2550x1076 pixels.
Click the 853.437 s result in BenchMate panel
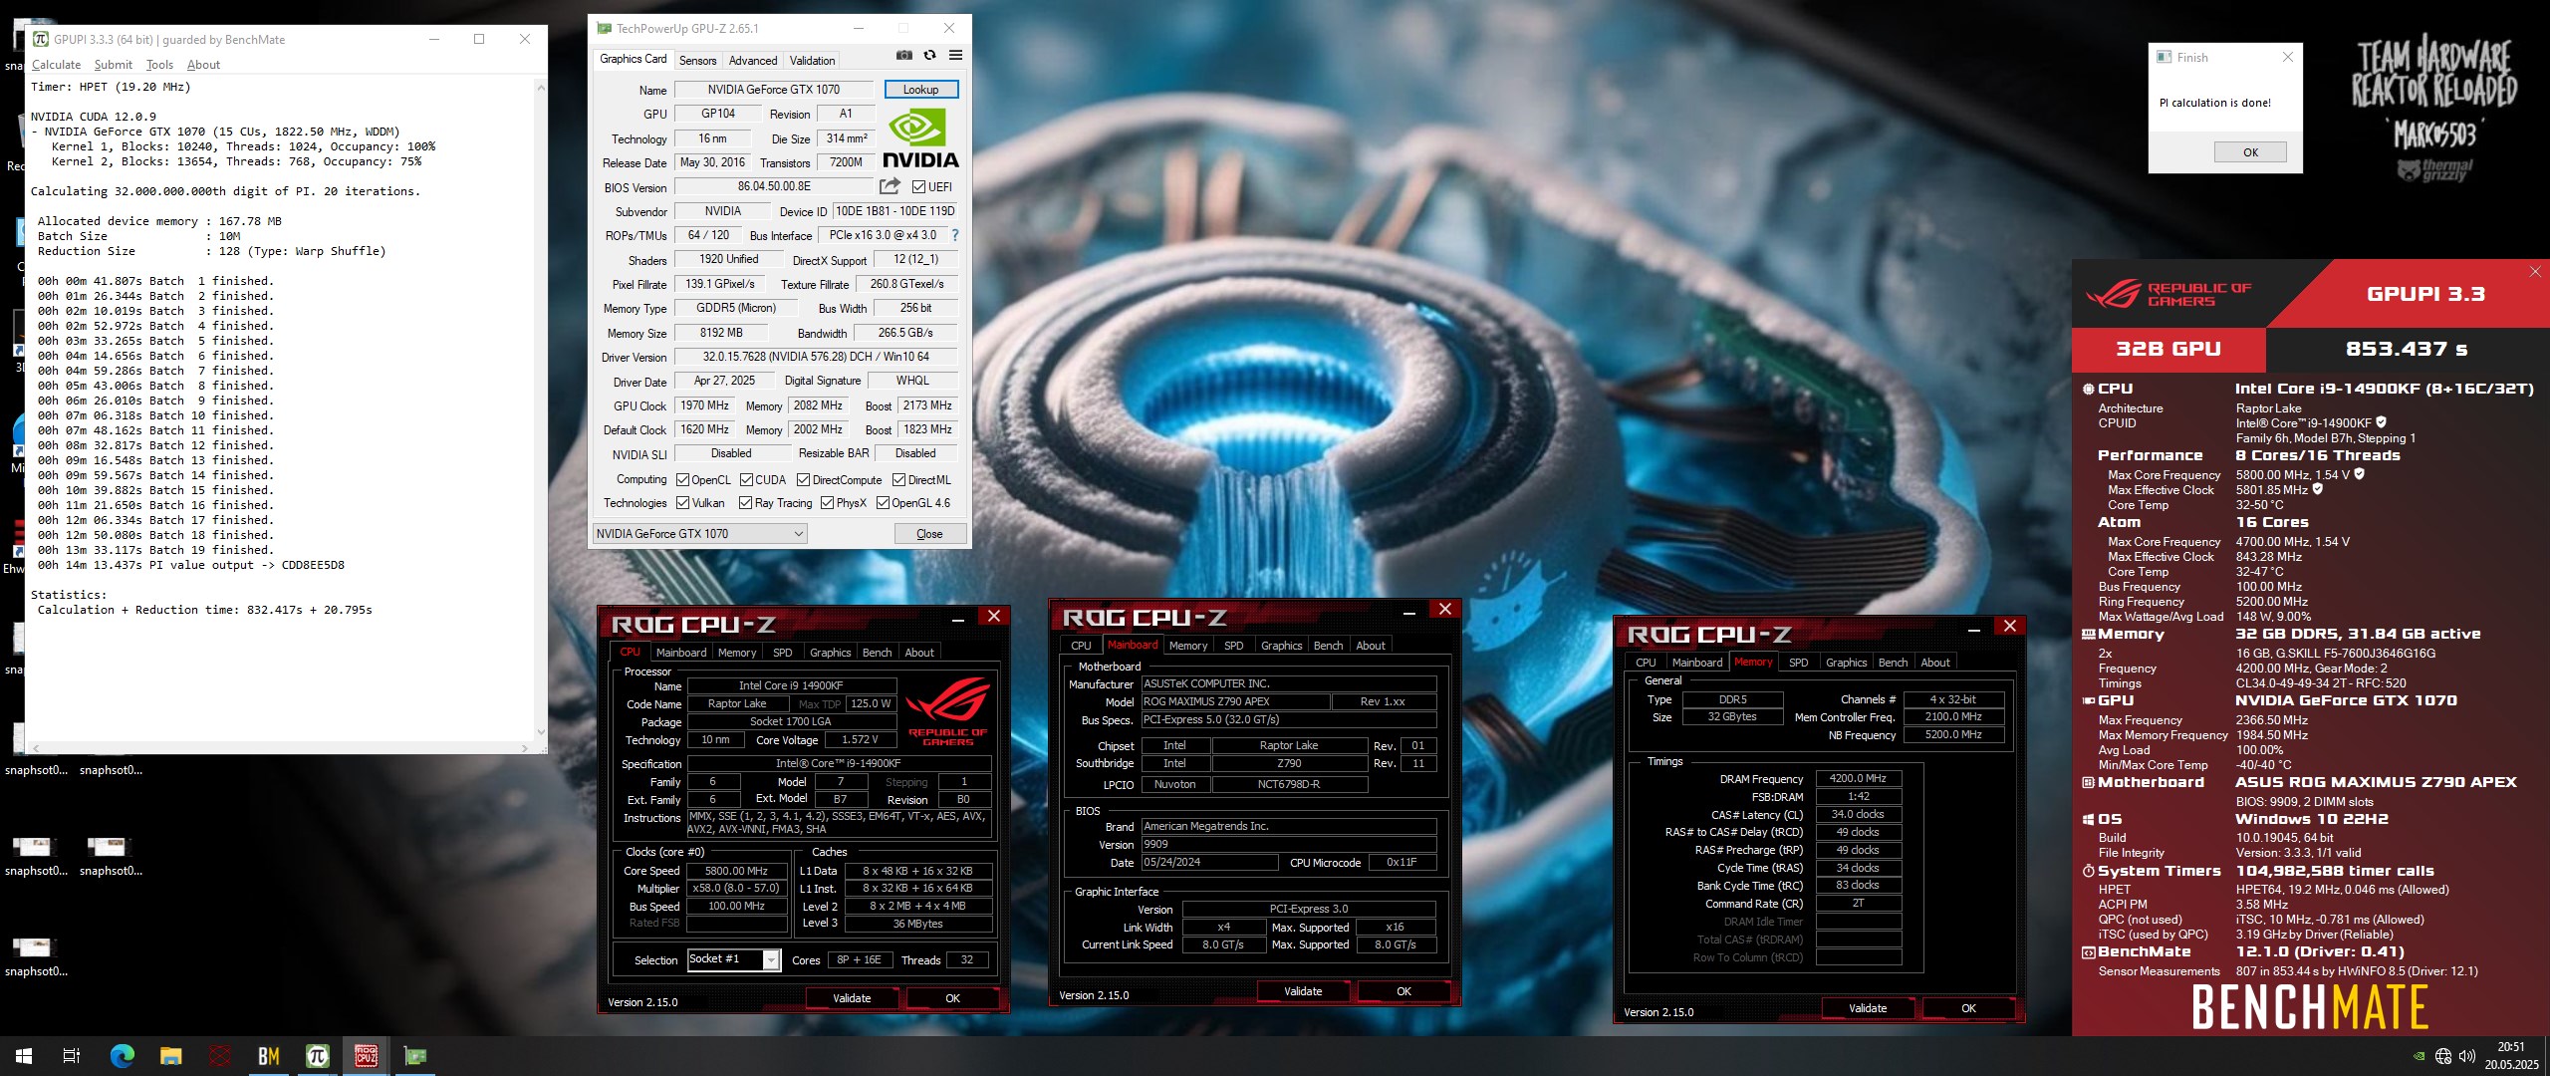[x=2406, y=349]
